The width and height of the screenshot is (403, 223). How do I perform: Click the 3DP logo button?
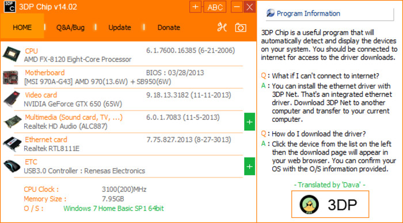coord(330,205)
